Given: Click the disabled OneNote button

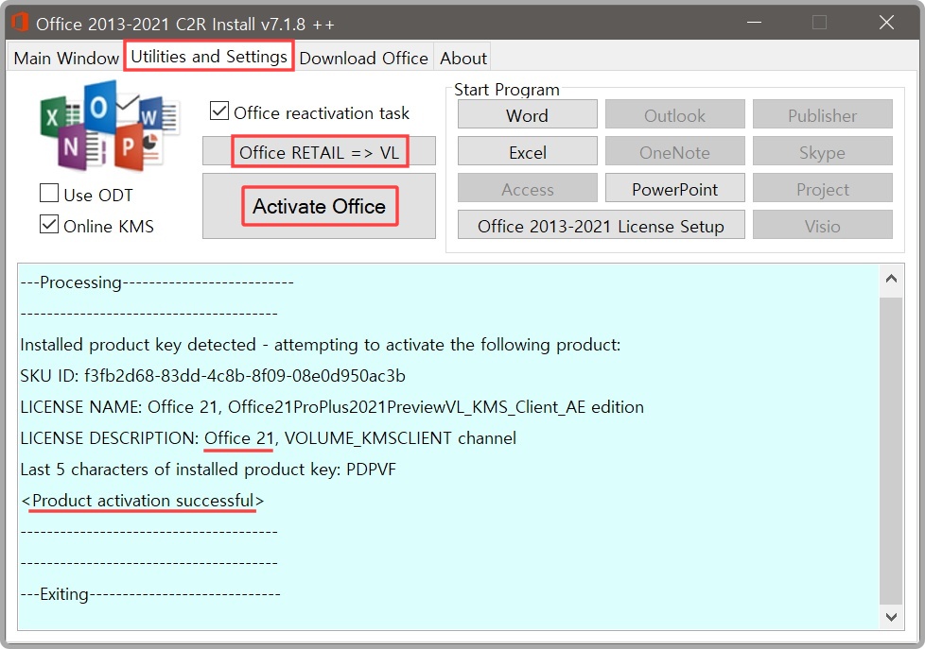Looking at the screenshot, I should pyautogui.click(x=675, y=151).
